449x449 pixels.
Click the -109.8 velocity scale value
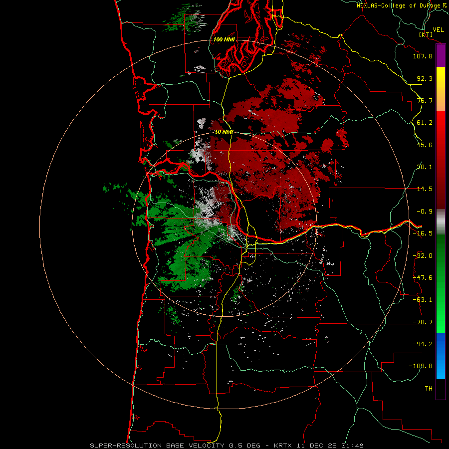421,366
